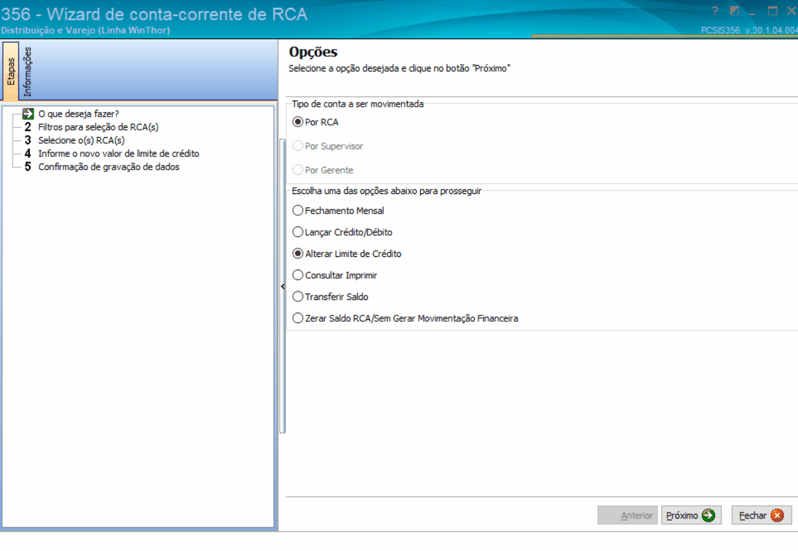Open help with the question mark icon
The width and height of the screenshot is (798, 551).
pyautogui.click(x=715, y=11)
